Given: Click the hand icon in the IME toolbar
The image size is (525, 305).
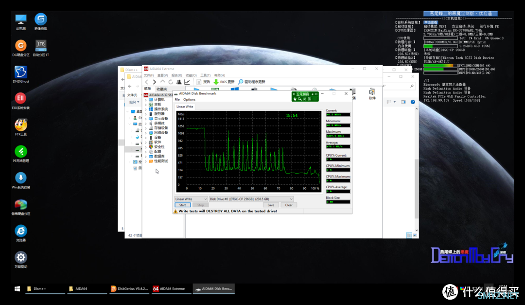Looking at the screenshot, I should pos(295,99).
